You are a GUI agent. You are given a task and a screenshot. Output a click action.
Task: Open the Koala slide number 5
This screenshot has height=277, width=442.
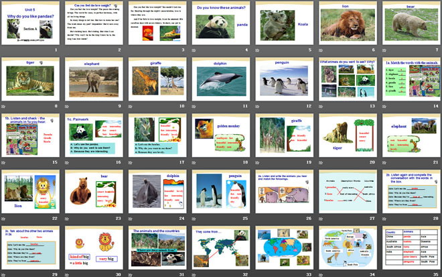click(283, 23)
